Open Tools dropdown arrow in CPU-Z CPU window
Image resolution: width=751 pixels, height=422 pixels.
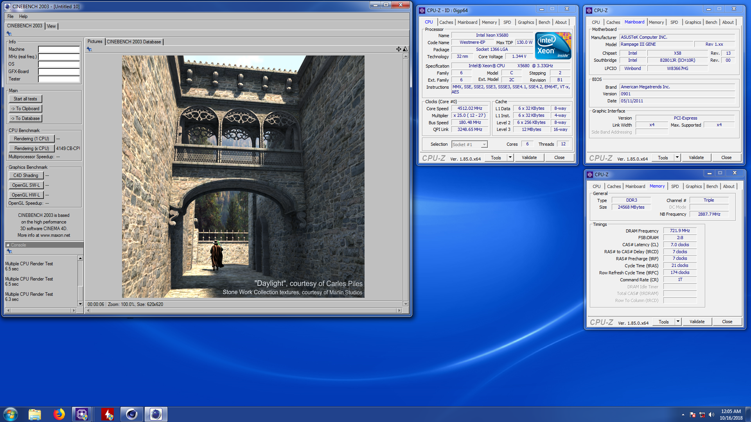click(x=510, y=157)
